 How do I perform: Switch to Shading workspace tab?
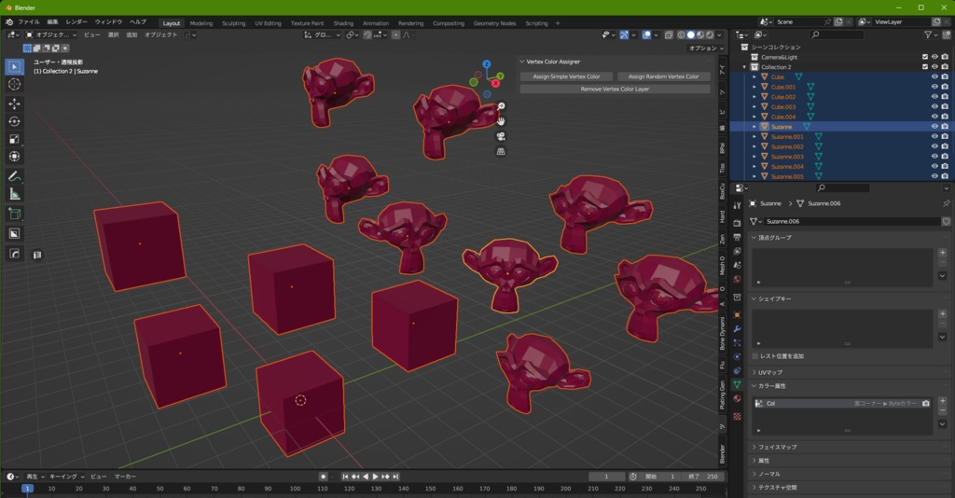[343, 23]
